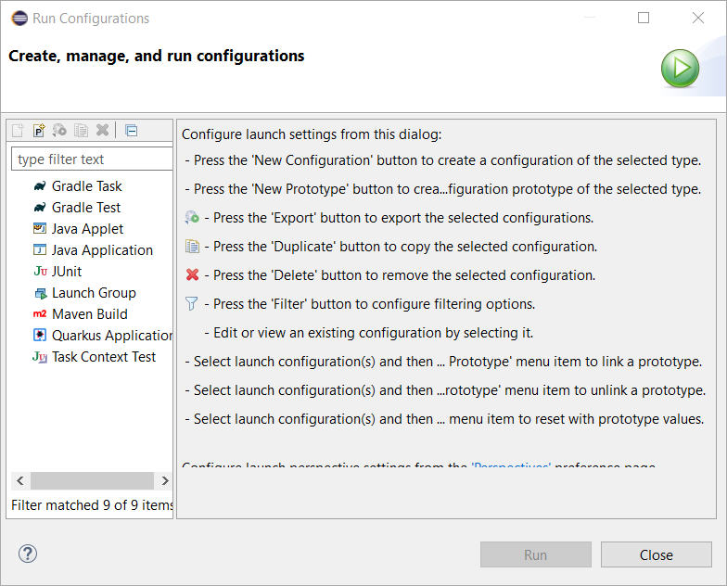Collapse all configuration tree nodes

[x=131, y=131]
